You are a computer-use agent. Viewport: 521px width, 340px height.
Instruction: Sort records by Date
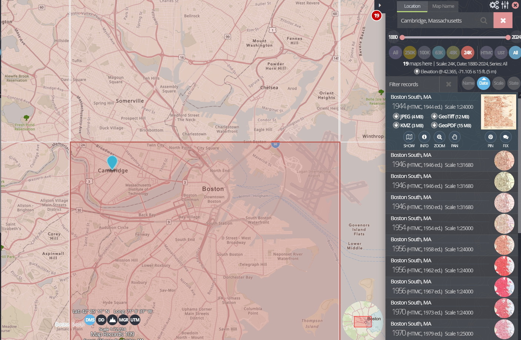(483, 83)
